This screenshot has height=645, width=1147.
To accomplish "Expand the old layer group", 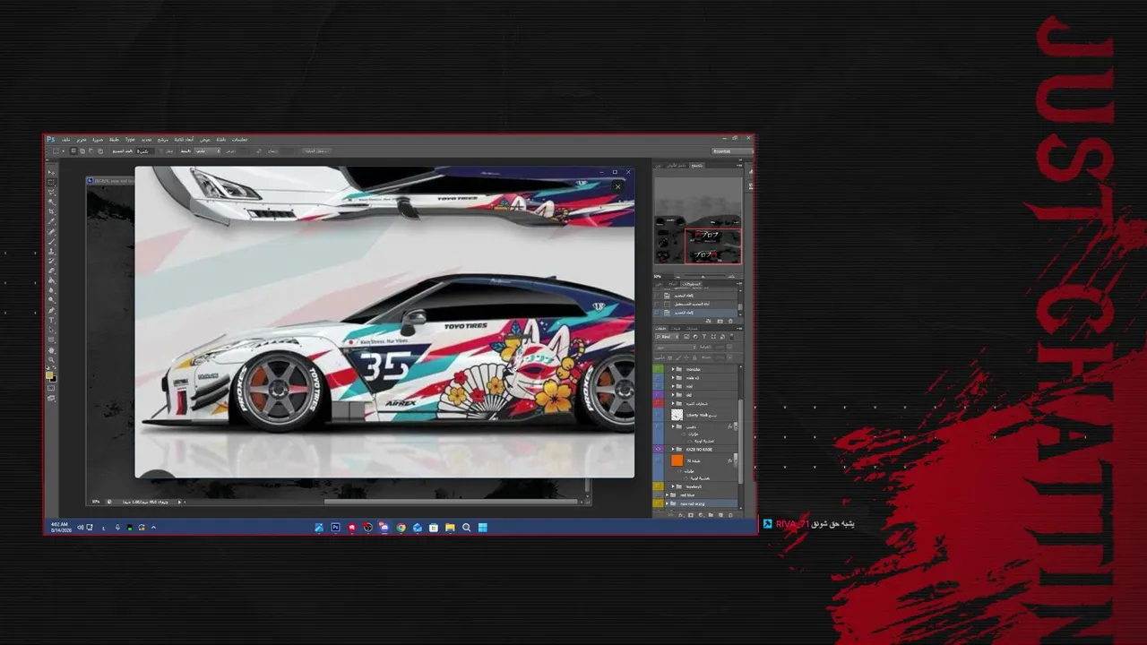I will pos(673,394).
